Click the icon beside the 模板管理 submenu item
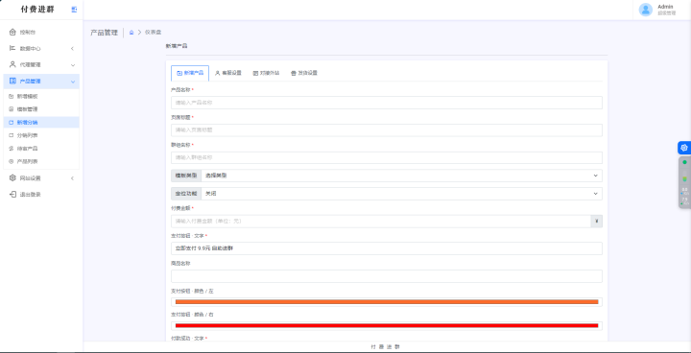The image size is (691, 353). [x=12, y=108]
